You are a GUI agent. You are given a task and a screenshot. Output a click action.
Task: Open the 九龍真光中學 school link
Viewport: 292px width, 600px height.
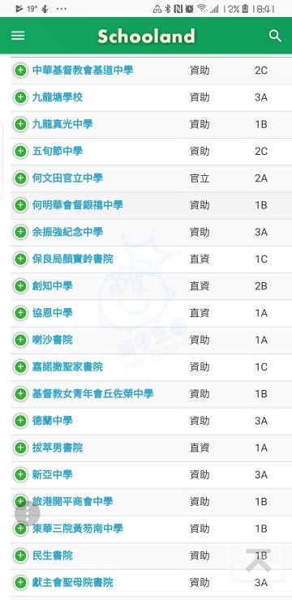[62, 124]
